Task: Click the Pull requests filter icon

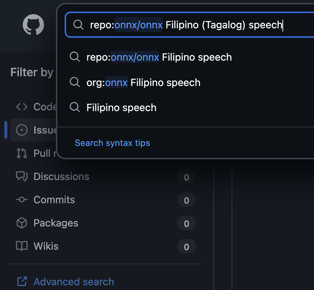Action: tap(22, 153)
